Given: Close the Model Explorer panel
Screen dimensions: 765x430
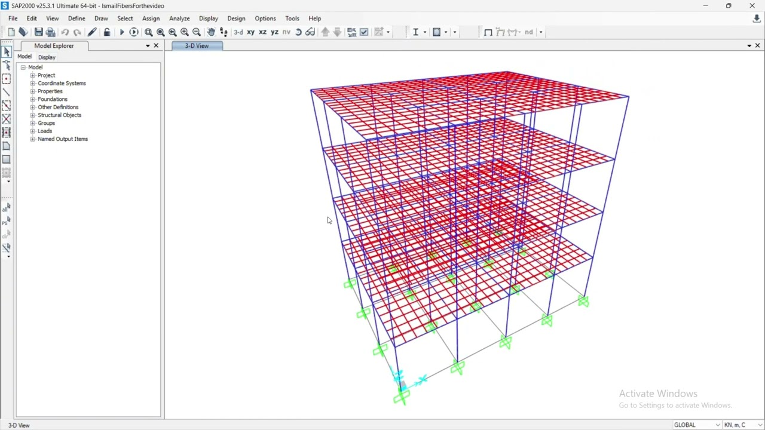Looking at the screenshot, I should (156, 46).
